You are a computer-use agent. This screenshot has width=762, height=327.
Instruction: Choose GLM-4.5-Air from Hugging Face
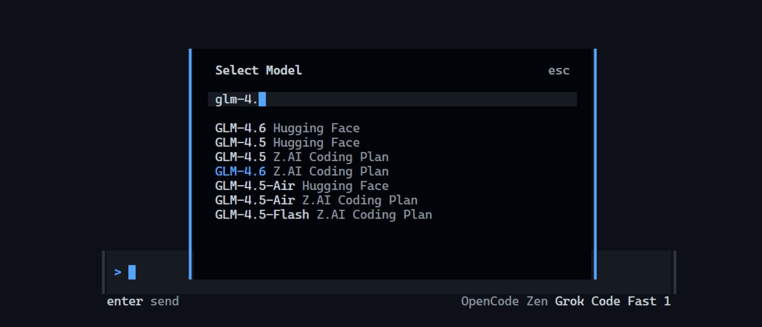302,186
